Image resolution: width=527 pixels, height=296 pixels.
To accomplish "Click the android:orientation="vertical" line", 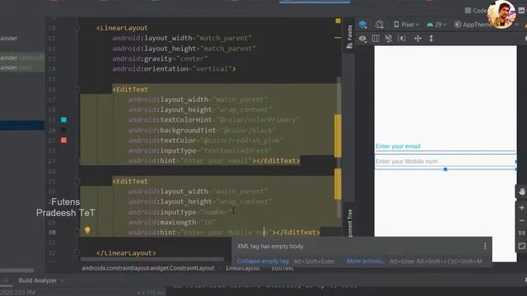I will pyautogui.click(x=174, y=69).
